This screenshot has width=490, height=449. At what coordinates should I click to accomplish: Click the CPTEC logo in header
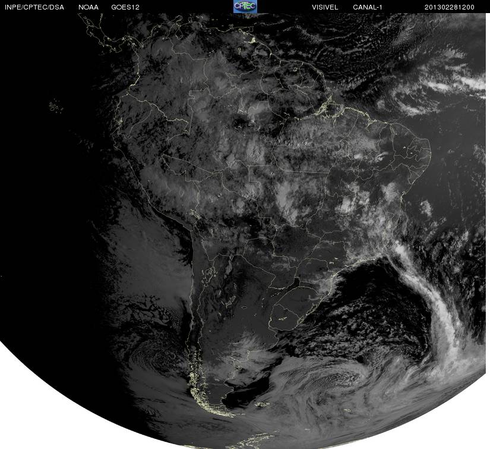coord(245,7)
